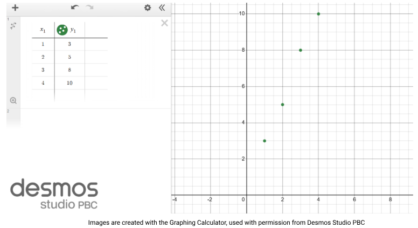Click the empty expression row 2
This screenshot has width=418, height=228.
coord(95,118)
